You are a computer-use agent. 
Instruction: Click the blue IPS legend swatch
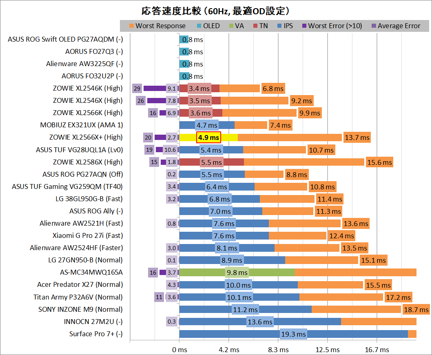point(280,26)
